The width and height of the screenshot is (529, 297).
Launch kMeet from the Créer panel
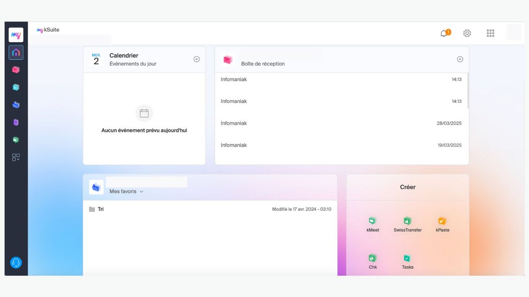373,224
